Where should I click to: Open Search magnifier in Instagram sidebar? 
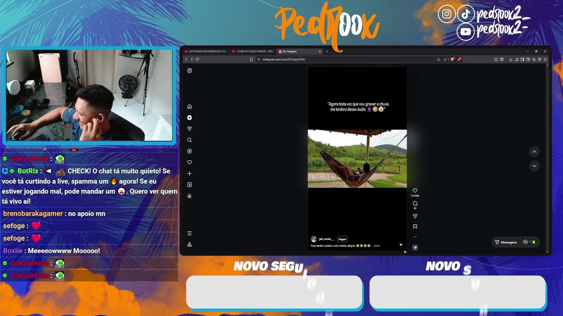click(x=190, y=140)
